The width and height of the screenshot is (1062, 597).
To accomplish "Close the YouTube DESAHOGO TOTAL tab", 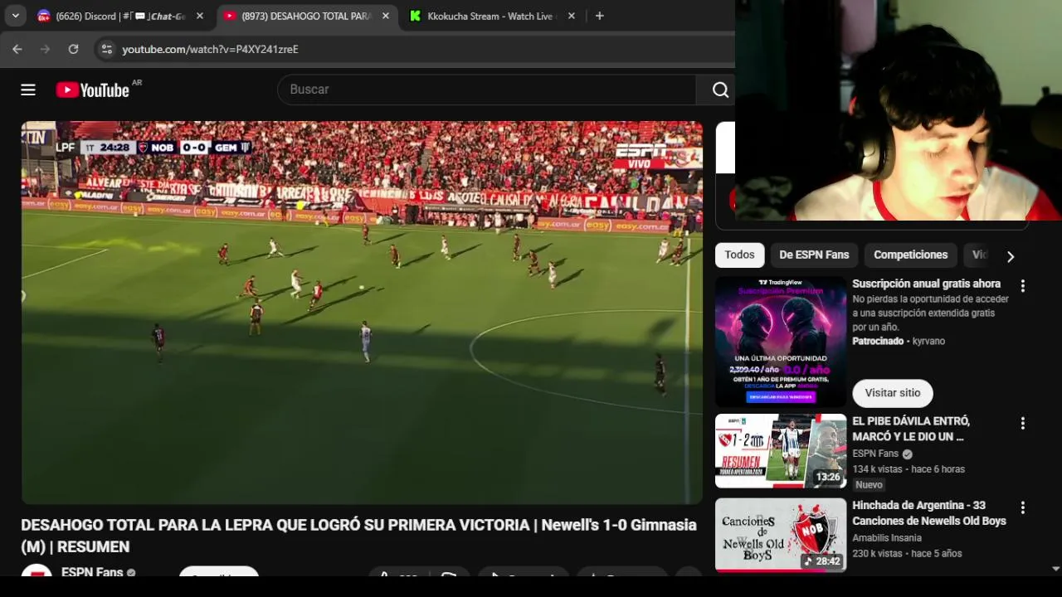I will tap(385, 16).
